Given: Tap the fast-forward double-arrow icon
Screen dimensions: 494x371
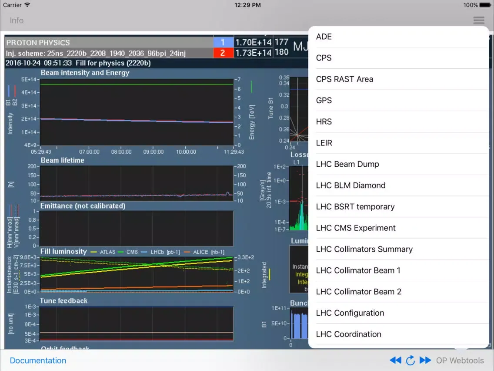Looking at the screenshot, I should click(x=425, y=360).
